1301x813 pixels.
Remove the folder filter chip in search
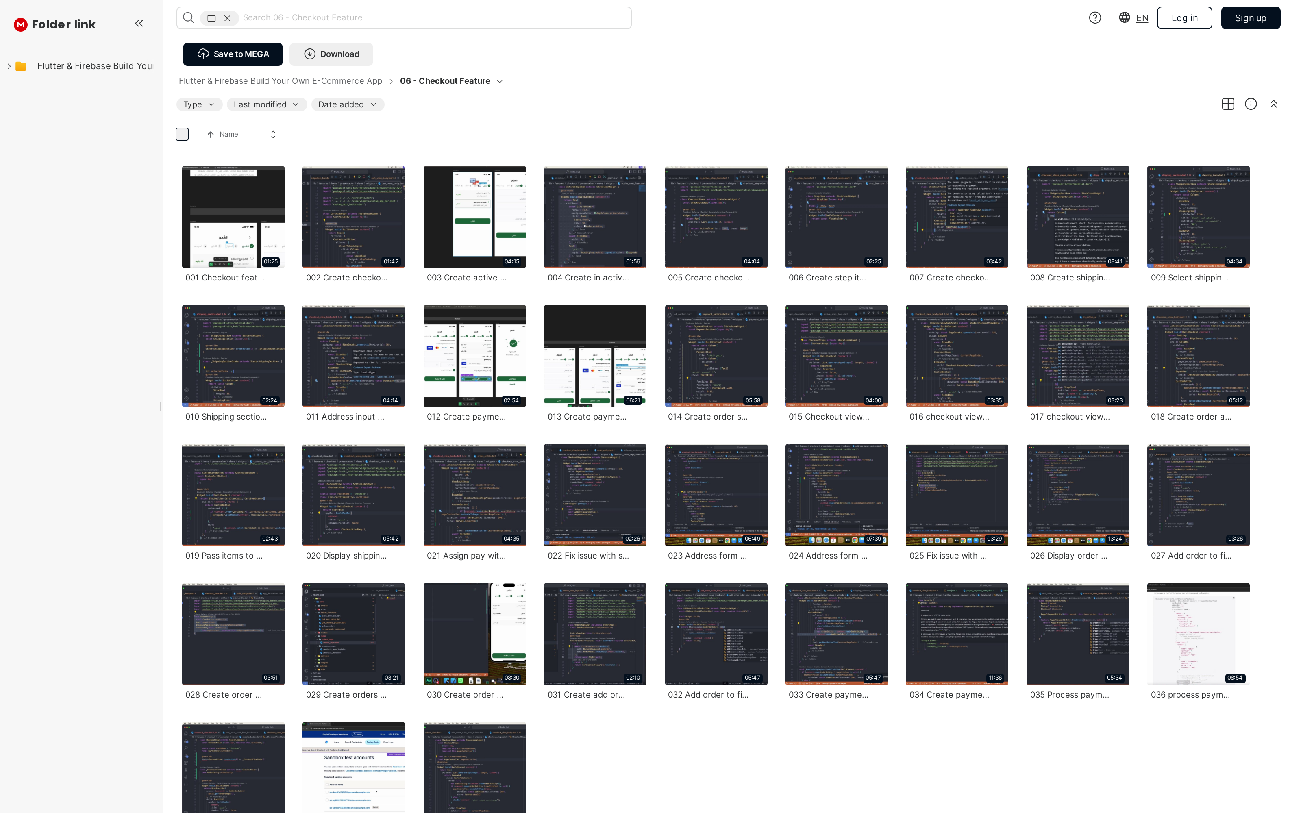click(227, 18)
